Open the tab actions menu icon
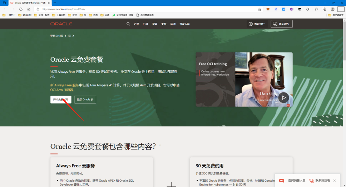Screen dimensions: 346x187 pos(4,3)
